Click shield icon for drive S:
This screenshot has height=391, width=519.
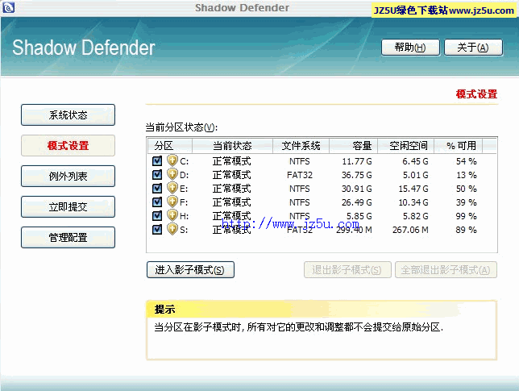click(x=172, y=229)
